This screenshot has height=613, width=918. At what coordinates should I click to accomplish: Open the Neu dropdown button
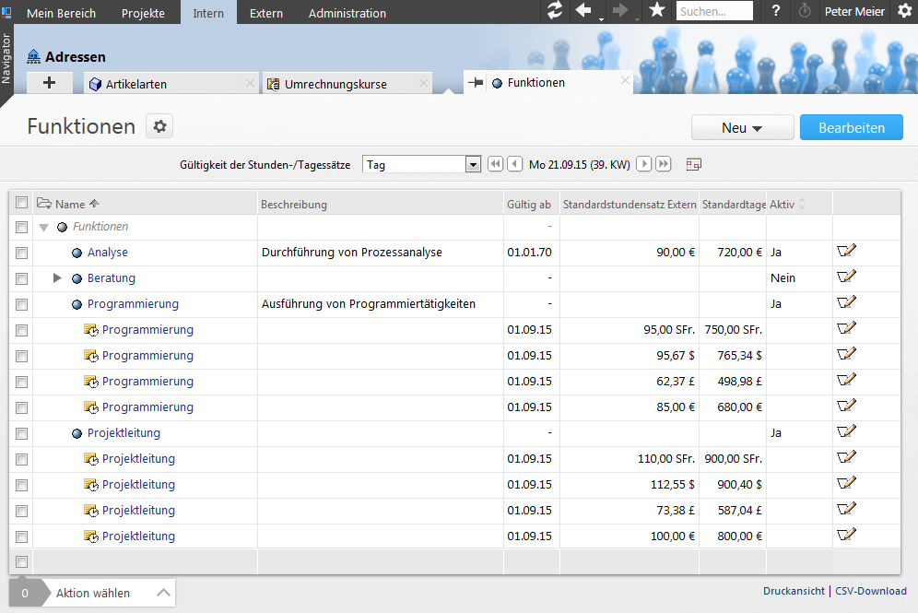pos(742,128)
